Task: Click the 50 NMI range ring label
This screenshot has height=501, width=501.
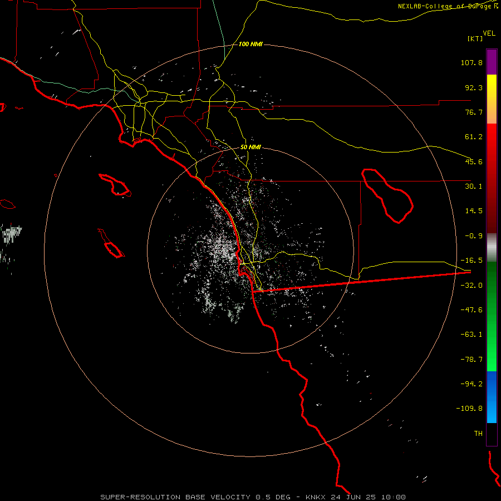Action: pos(251,148)
